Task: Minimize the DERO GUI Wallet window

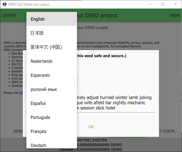Action: (150, 4)
